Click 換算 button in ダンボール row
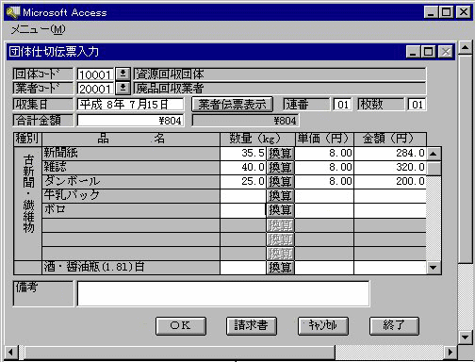Screen dimensions: 475x362 [280, 182]
